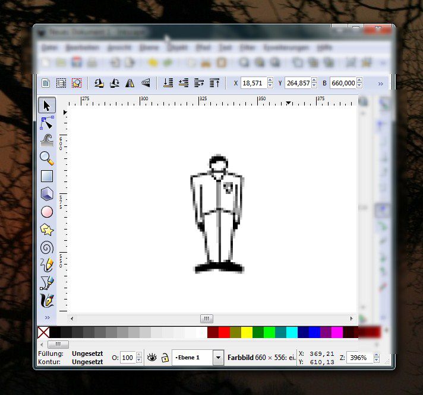Pick the yellow palette swatch

pos(247,333)
